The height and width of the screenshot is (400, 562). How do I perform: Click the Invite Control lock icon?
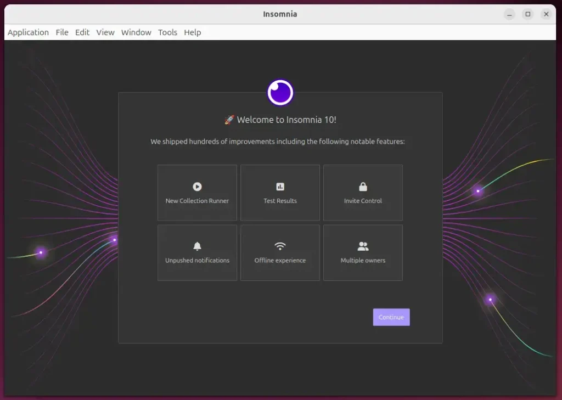click(x=363, y=187)
